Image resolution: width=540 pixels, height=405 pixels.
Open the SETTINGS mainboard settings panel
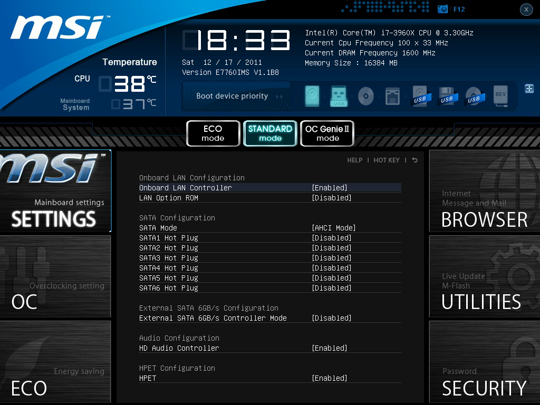click(x=55, y=191)
